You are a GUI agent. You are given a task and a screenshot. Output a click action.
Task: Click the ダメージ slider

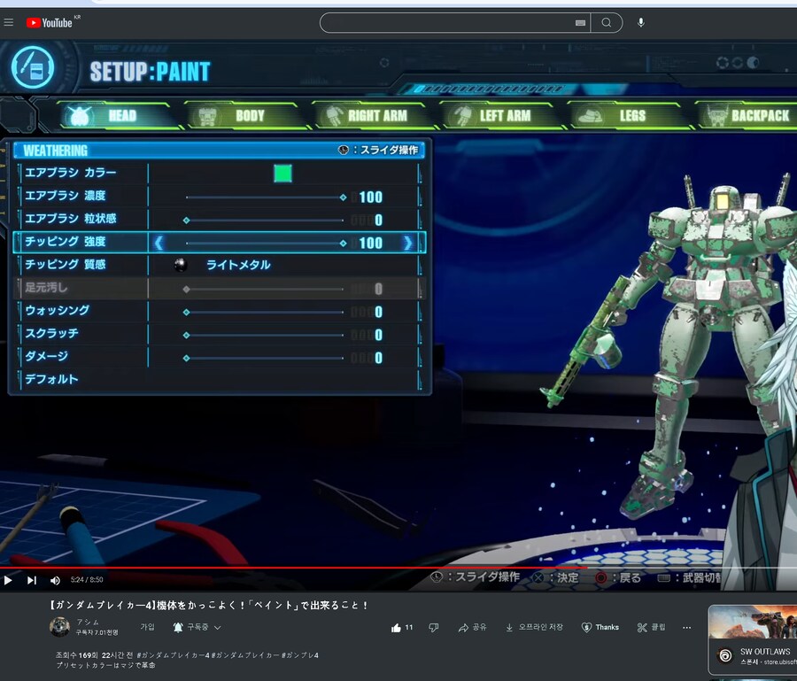click(x=266, y=358)
